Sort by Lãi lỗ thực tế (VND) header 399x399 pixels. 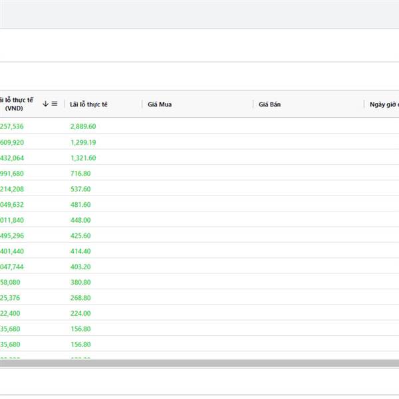(17, 104)
